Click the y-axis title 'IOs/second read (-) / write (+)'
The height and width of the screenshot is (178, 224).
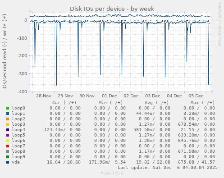tap(5, 52)
